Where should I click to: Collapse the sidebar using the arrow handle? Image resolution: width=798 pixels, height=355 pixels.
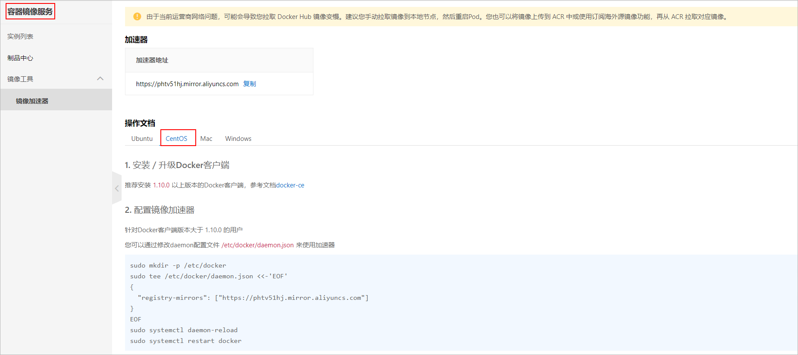[x=116, y=188]
